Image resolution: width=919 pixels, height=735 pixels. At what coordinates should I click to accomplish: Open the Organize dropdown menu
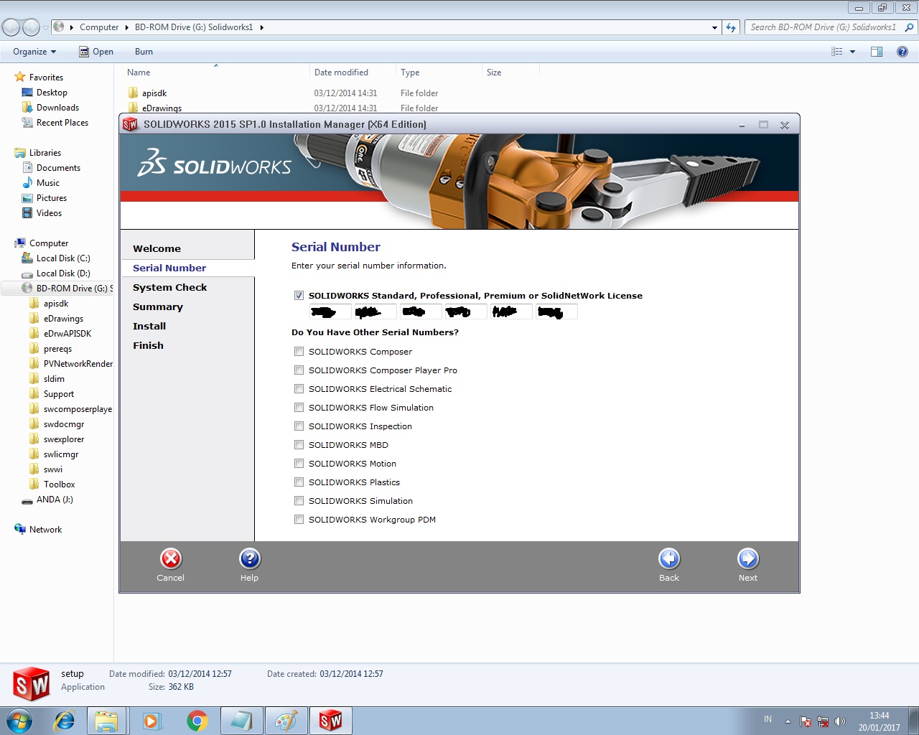pos(34,52)
